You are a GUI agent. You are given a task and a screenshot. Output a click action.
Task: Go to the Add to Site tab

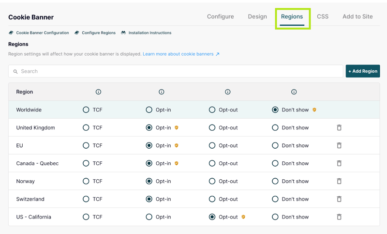coord(357,16)
